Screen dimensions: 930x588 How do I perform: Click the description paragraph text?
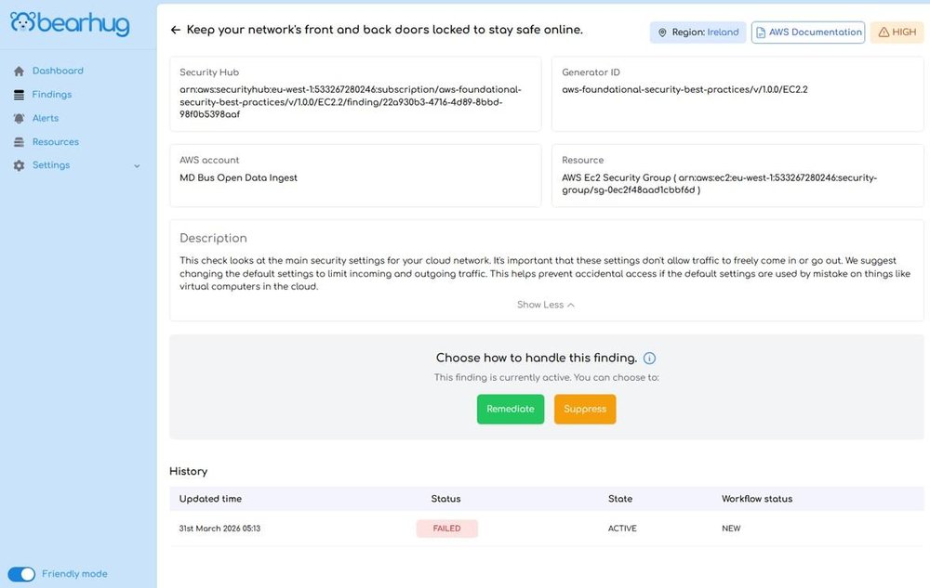(545, 274)
